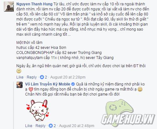Click the blushing face emoji in the reply
The height and width of the screenshot is (129, 157).
(140, 89)
